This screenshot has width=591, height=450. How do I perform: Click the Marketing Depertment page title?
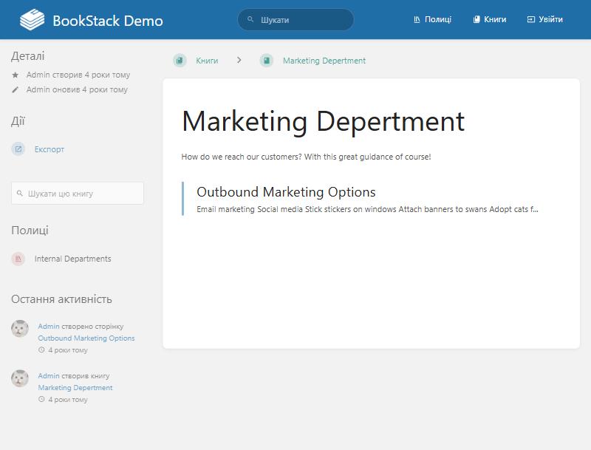click(x=323, y=121)
